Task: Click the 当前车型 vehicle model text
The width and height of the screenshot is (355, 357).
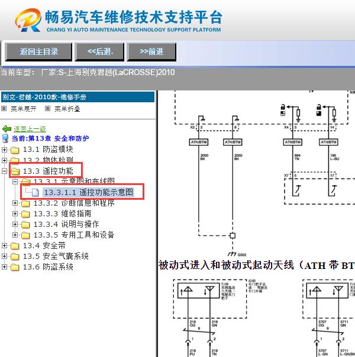Action: point(88,72)
